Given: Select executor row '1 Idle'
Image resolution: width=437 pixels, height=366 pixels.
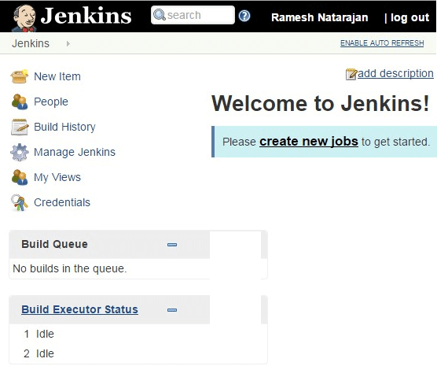Looking at the screenshot, I should (39, 334).
